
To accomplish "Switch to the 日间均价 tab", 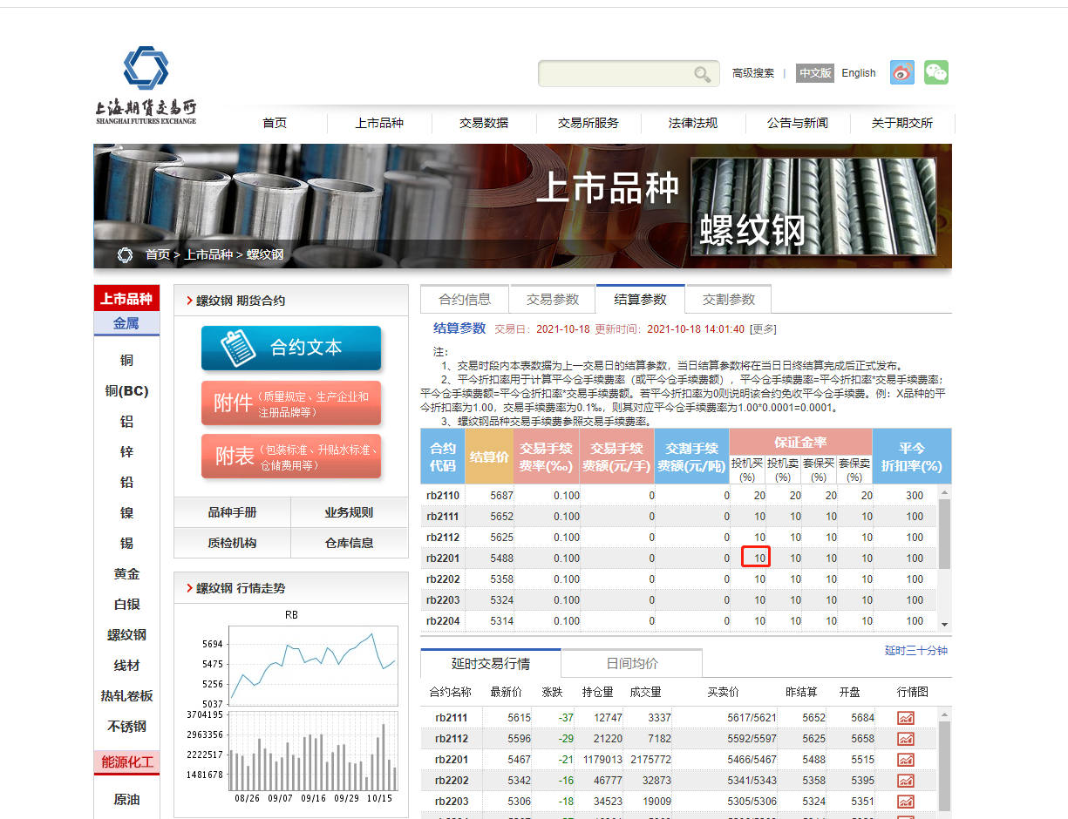I will (632, 663).
